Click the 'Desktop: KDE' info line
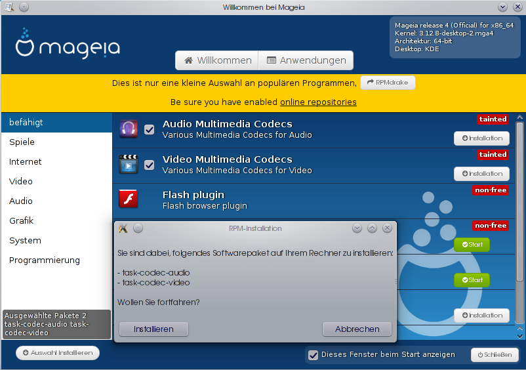This screenshot has height=370, width=526. click(417, 49)
